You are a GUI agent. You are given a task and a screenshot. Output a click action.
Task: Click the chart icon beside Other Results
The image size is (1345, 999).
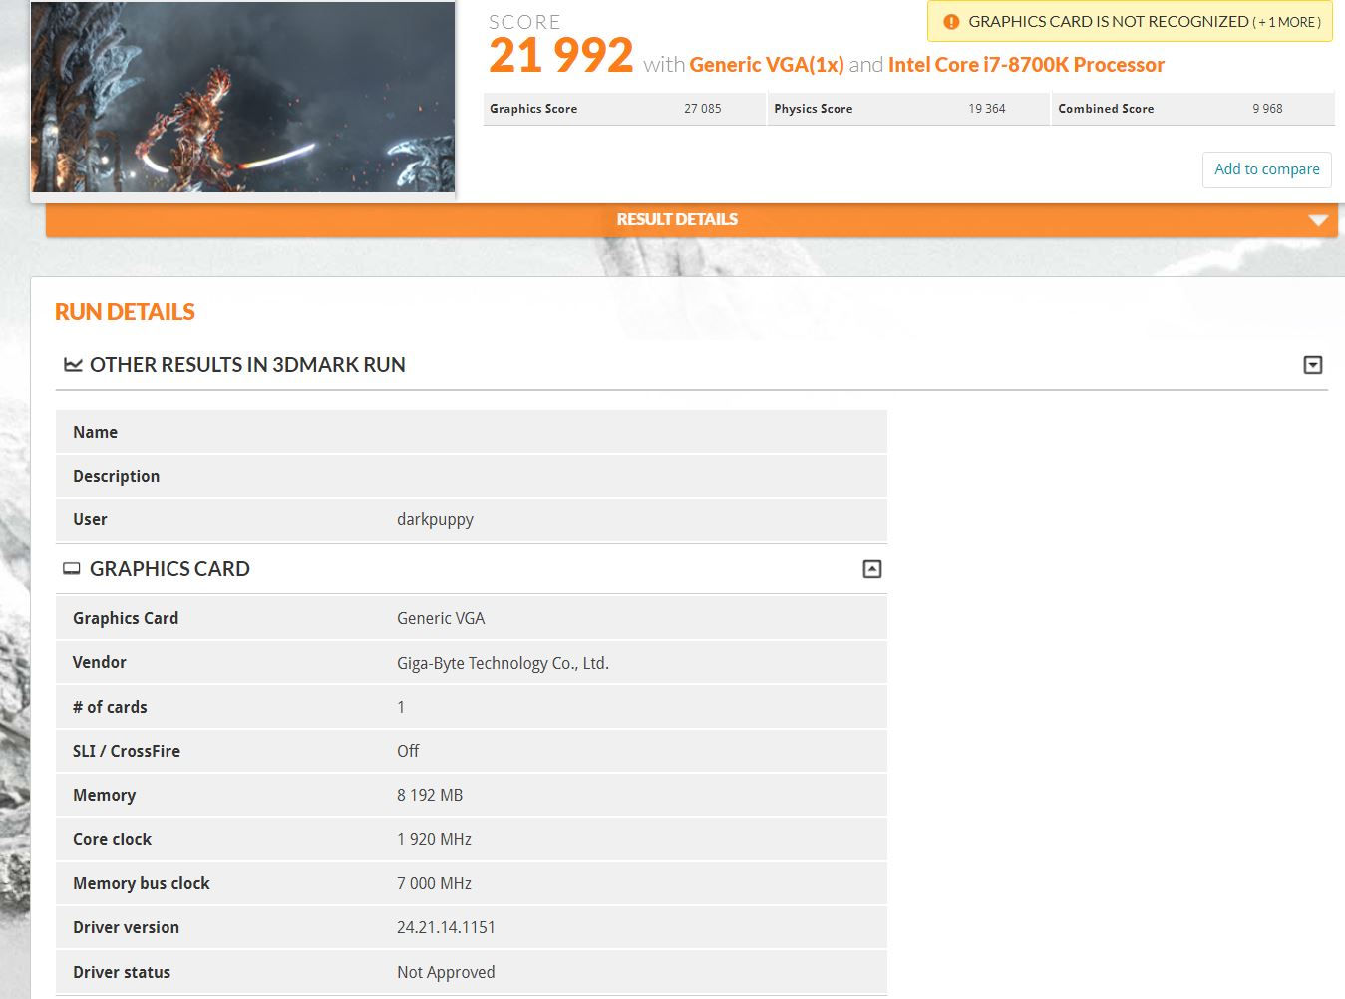coord(73,365)
